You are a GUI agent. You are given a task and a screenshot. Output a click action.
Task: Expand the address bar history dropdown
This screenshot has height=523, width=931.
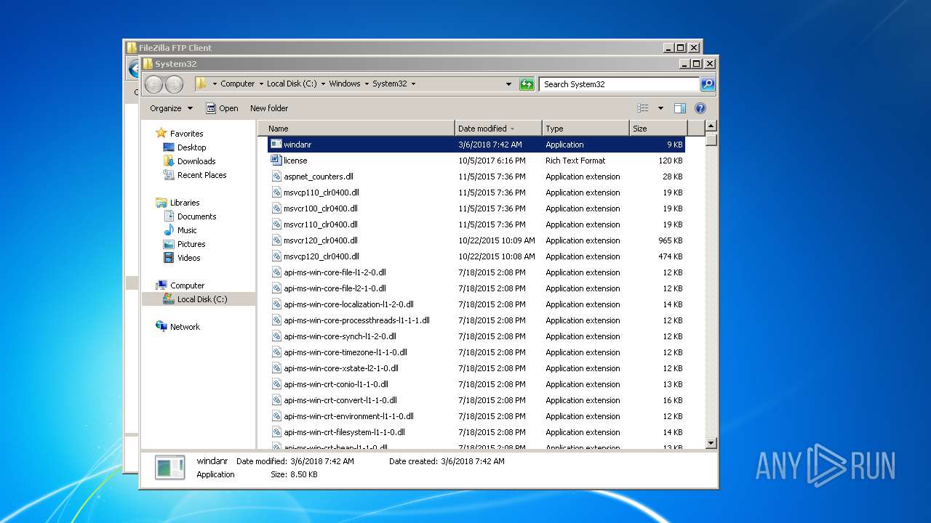point(508,84)
